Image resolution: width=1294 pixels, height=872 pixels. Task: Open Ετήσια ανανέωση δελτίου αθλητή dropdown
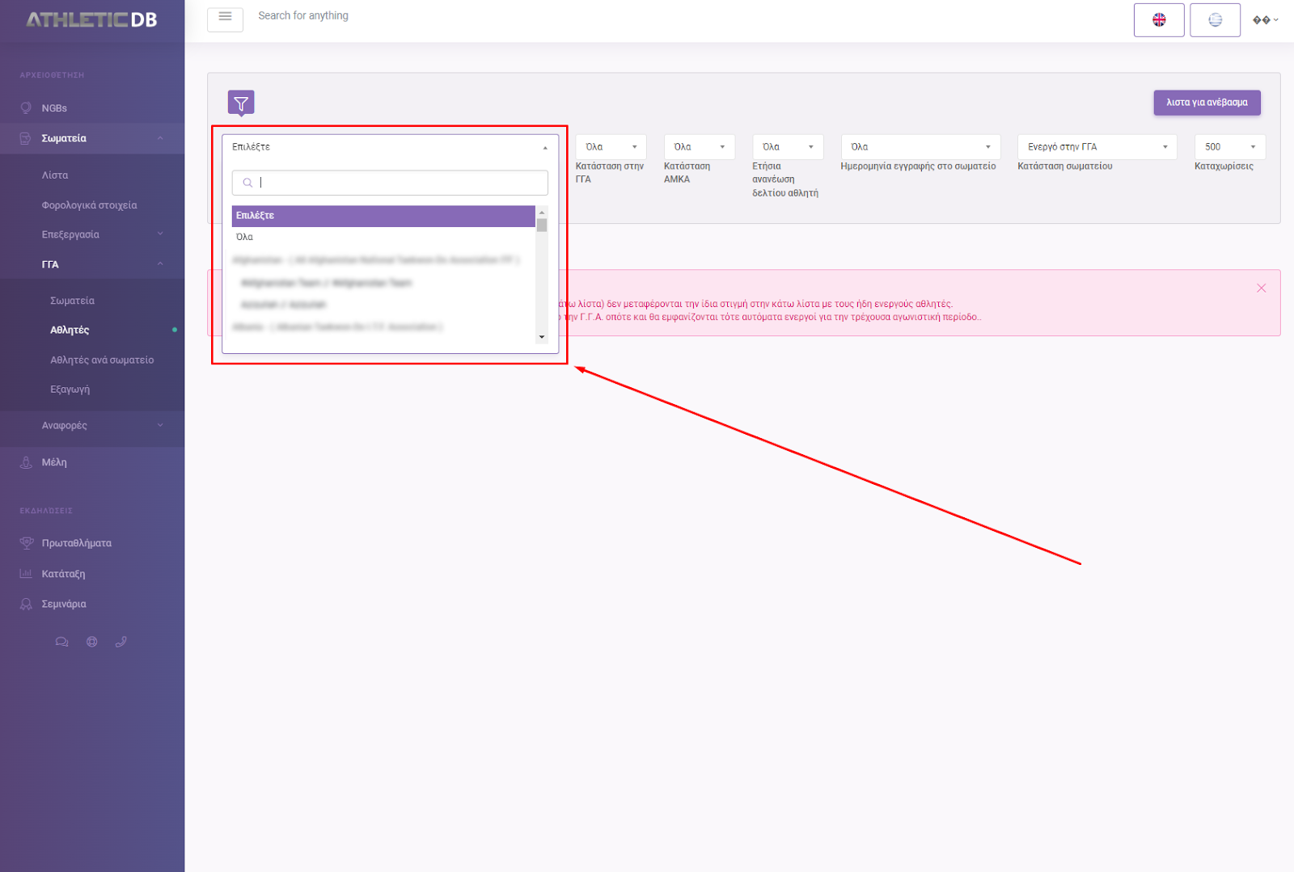click(x=788, y=147)
